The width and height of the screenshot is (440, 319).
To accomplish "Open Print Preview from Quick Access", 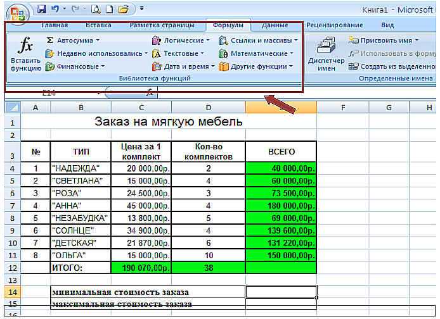I will (96, 9).
